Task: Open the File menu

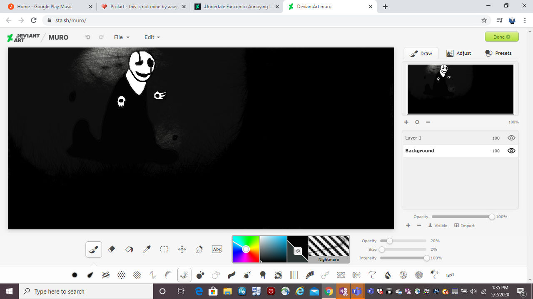Action: (122, 37)
